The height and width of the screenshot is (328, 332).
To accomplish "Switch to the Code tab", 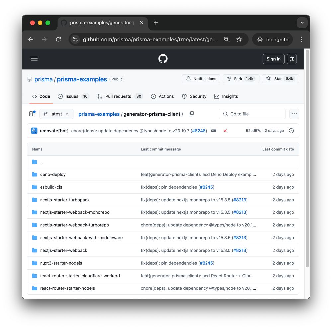I will tap(41, 96).
